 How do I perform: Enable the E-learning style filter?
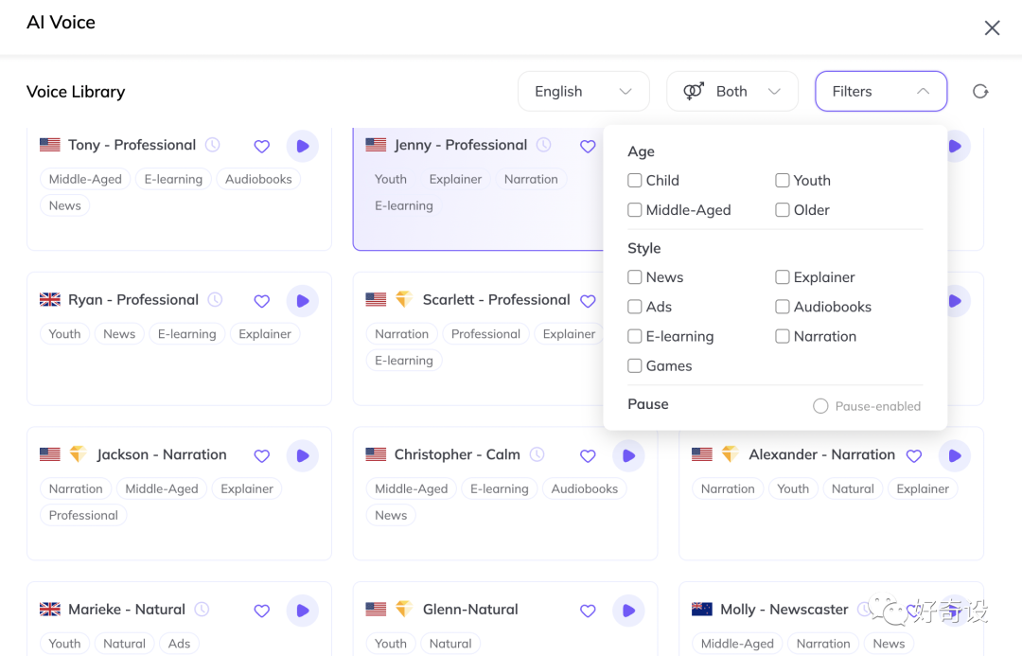(634, 336)
